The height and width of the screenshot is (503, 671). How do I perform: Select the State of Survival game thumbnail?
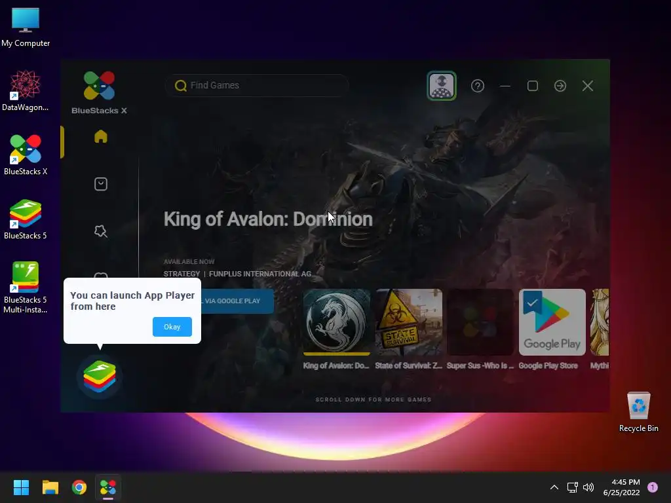[x=409, y=322]
